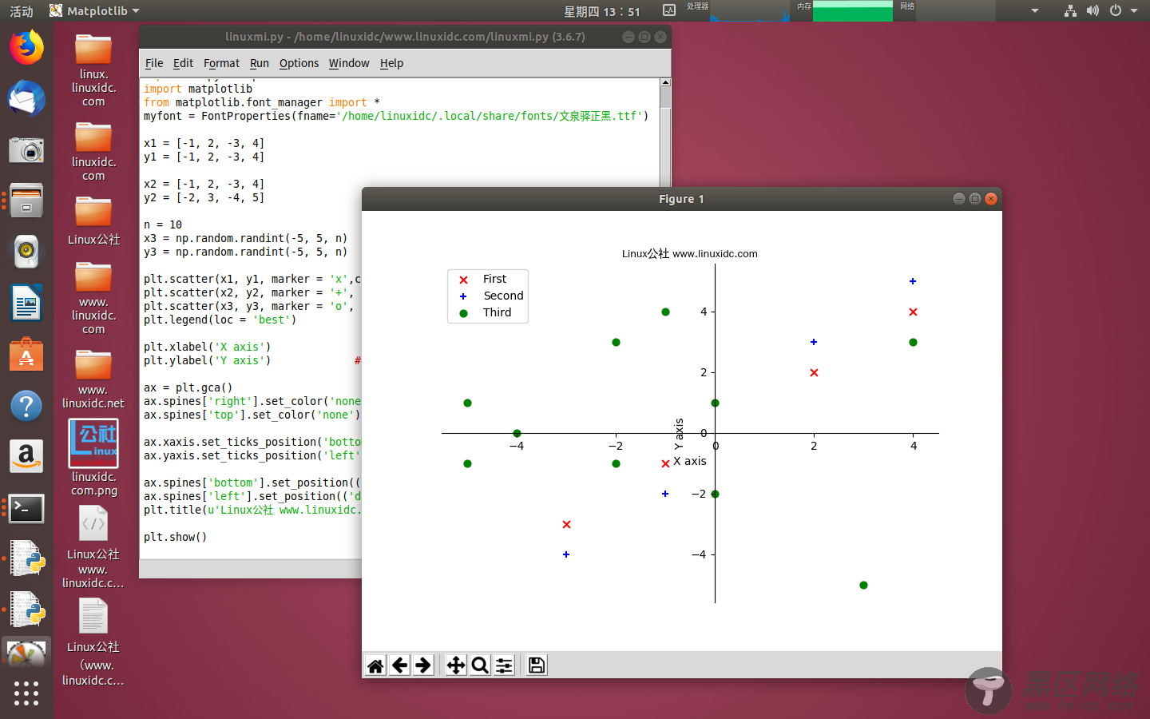Select the Zoom to rectangle magnifier tool
Screen dimensions: 1150x719
coord(480,665)
